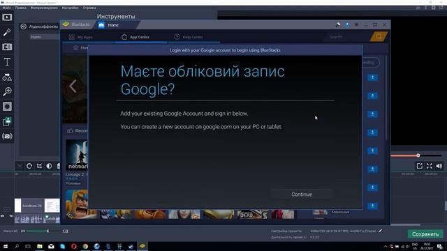Open Opera browser from taskbar

click(x=74, y=246)
